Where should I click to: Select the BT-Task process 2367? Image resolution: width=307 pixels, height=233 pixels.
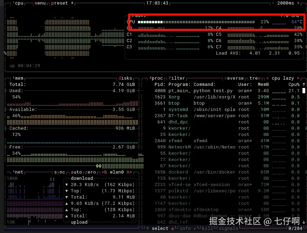click(x=227, y=116)
